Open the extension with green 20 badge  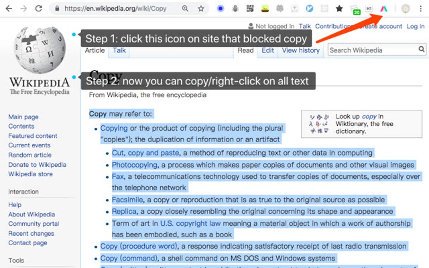click(x=355, y=10)
